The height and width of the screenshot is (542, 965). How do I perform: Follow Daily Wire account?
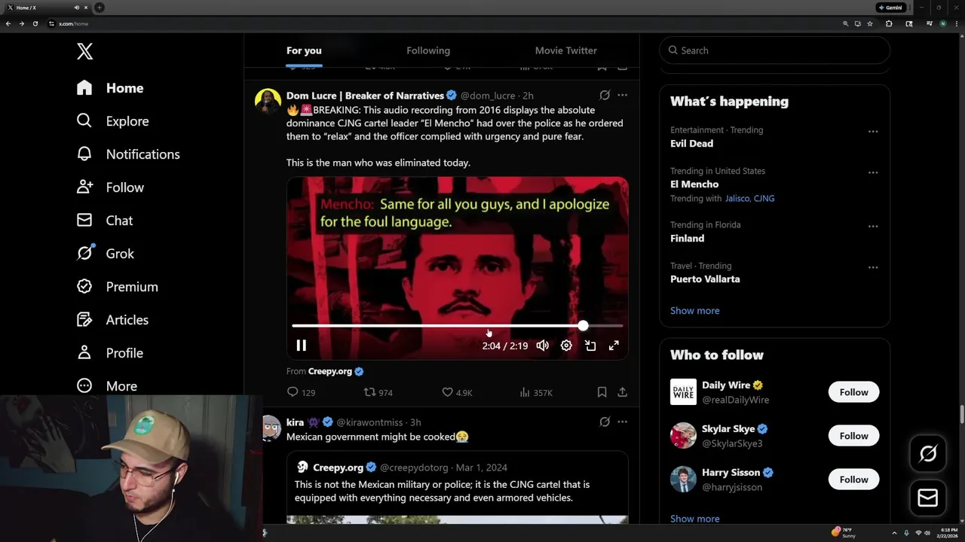pos(853,392)
